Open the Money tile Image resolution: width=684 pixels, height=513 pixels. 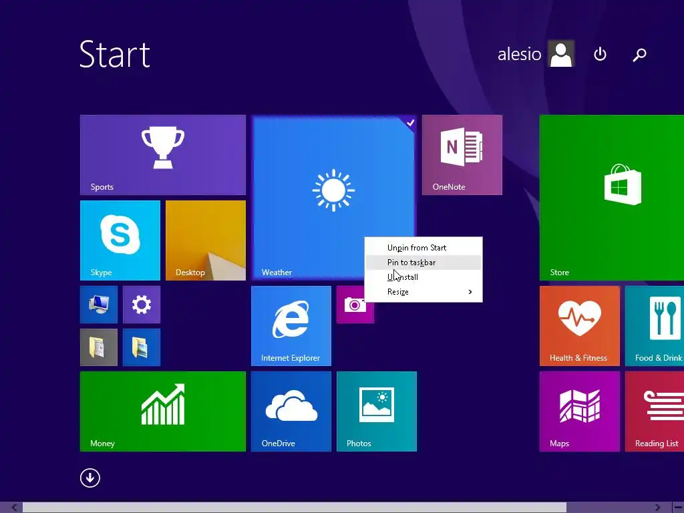click(x=163, y=411)
